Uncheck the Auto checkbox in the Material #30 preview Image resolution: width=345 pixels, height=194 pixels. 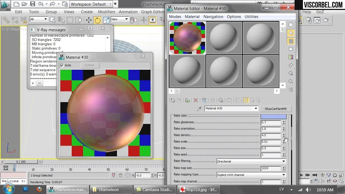(x=62, y=65)
